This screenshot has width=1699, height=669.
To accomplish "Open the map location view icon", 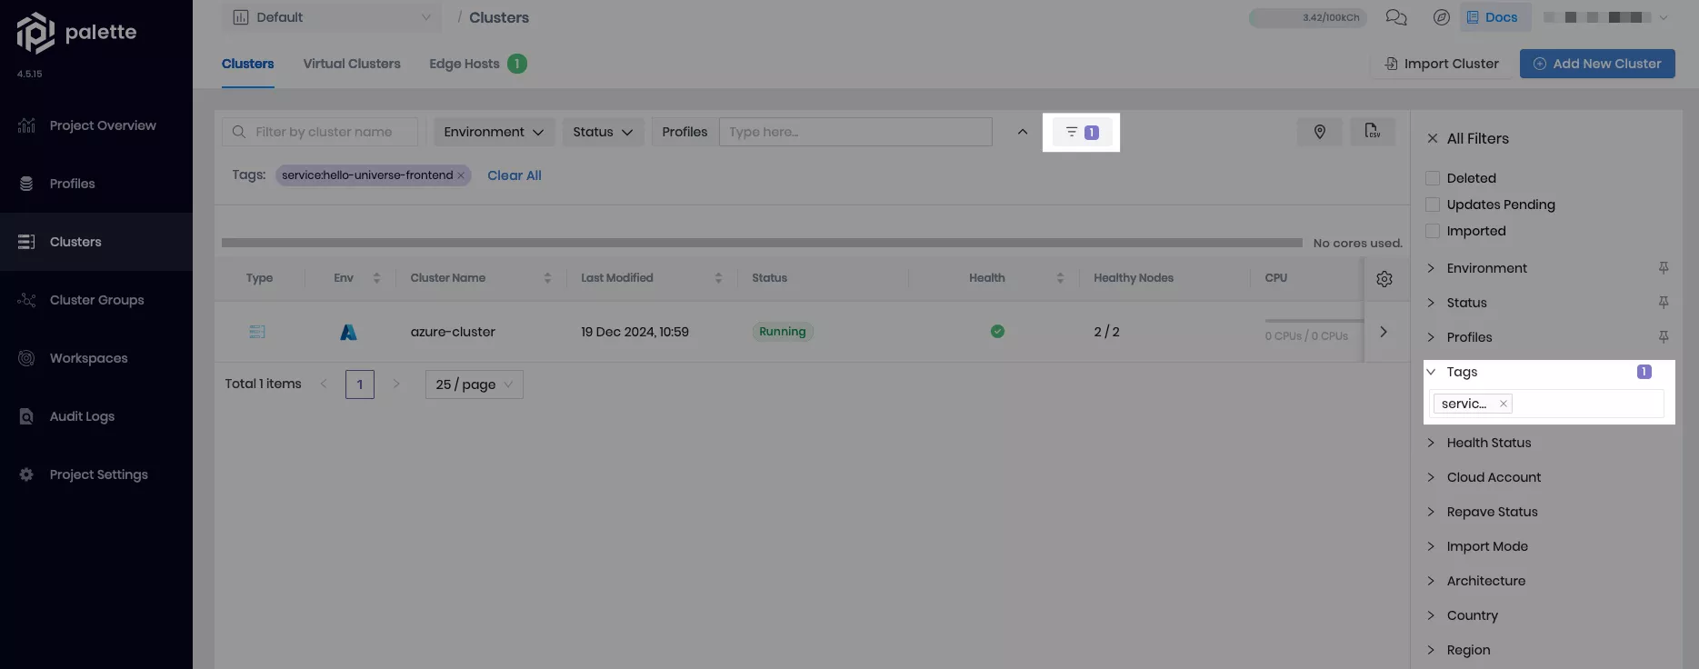I will pos(1319,133).
